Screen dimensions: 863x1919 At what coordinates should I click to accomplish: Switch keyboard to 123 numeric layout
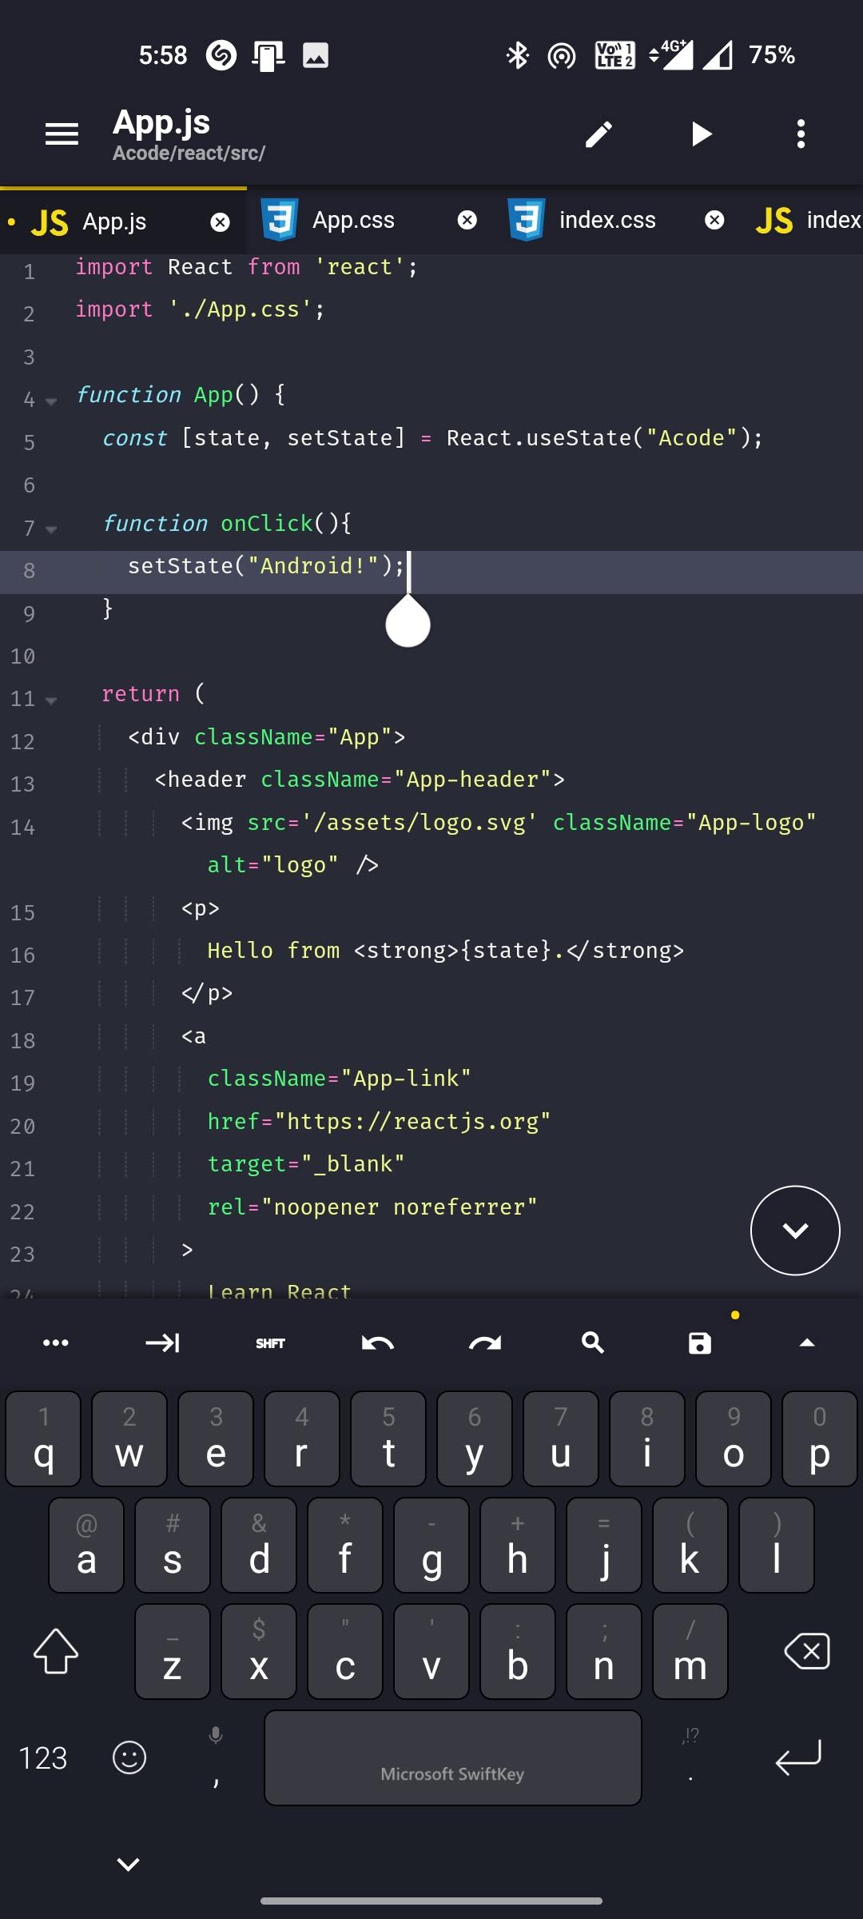coord(43,1757)
